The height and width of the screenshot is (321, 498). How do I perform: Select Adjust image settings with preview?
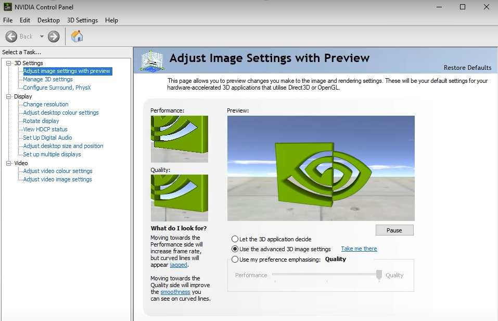(x=67, y=71)
